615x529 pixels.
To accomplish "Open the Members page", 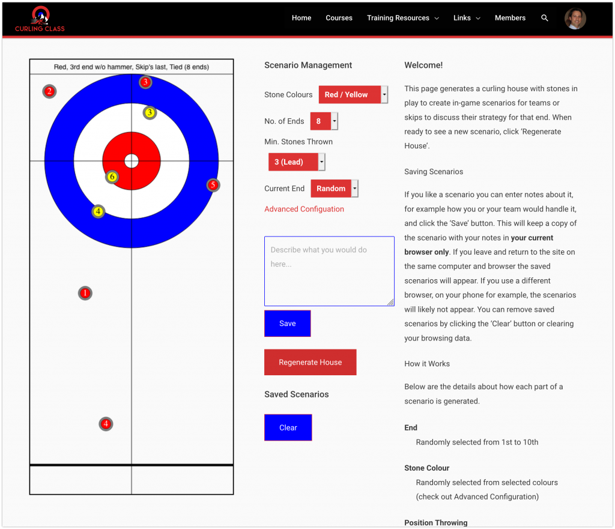I will (x=510, y=18).
